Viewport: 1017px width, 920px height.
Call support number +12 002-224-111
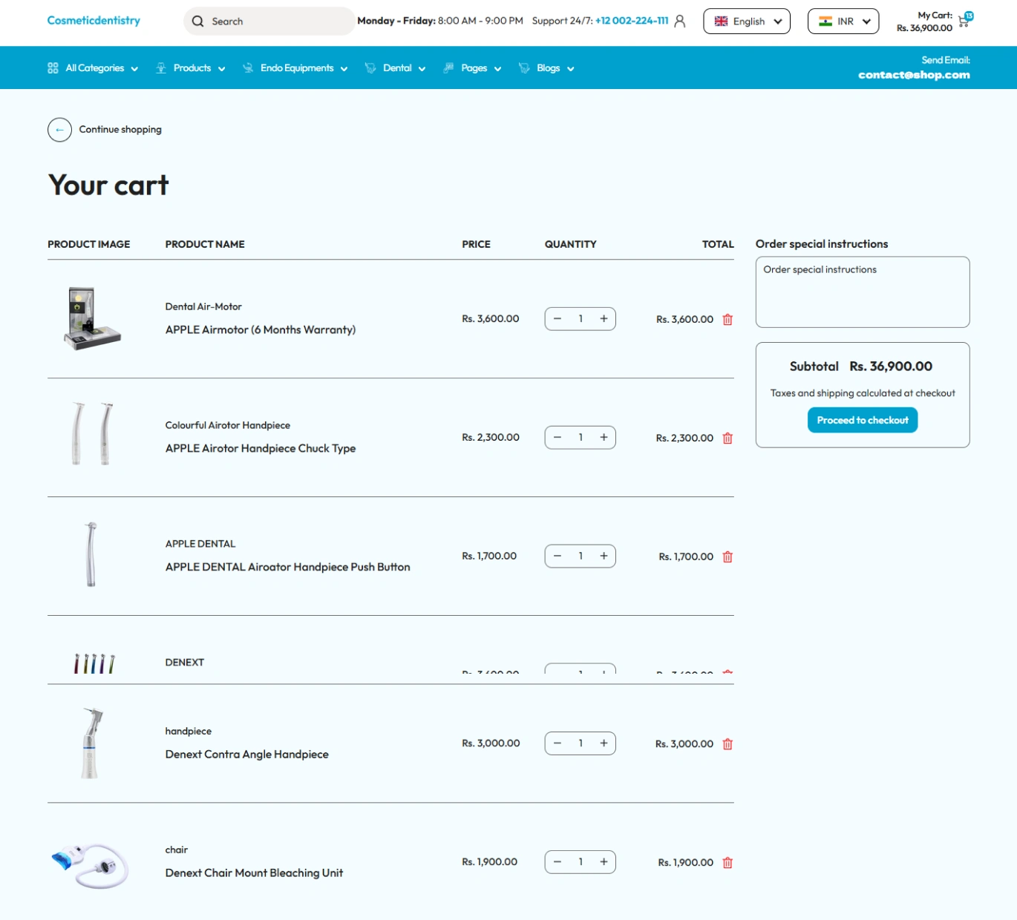coord(632,21)
